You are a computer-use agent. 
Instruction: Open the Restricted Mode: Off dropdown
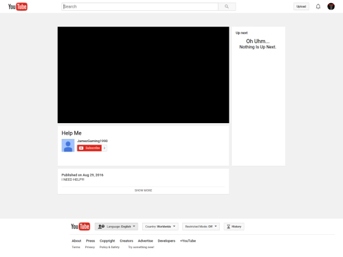pos(201,227)
